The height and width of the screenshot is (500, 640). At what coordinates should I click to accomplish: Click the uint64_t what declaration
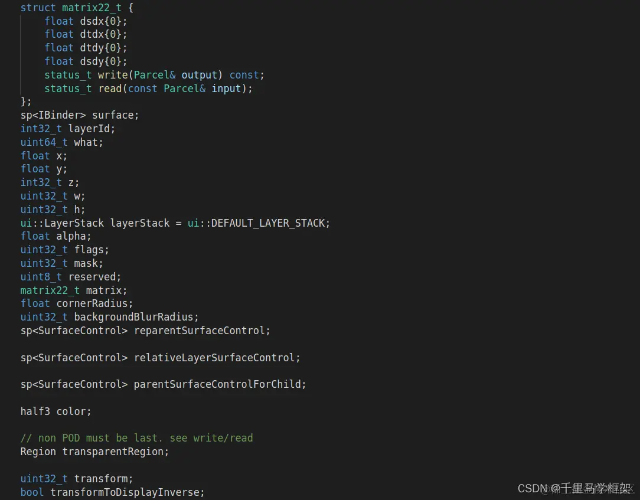61,142
